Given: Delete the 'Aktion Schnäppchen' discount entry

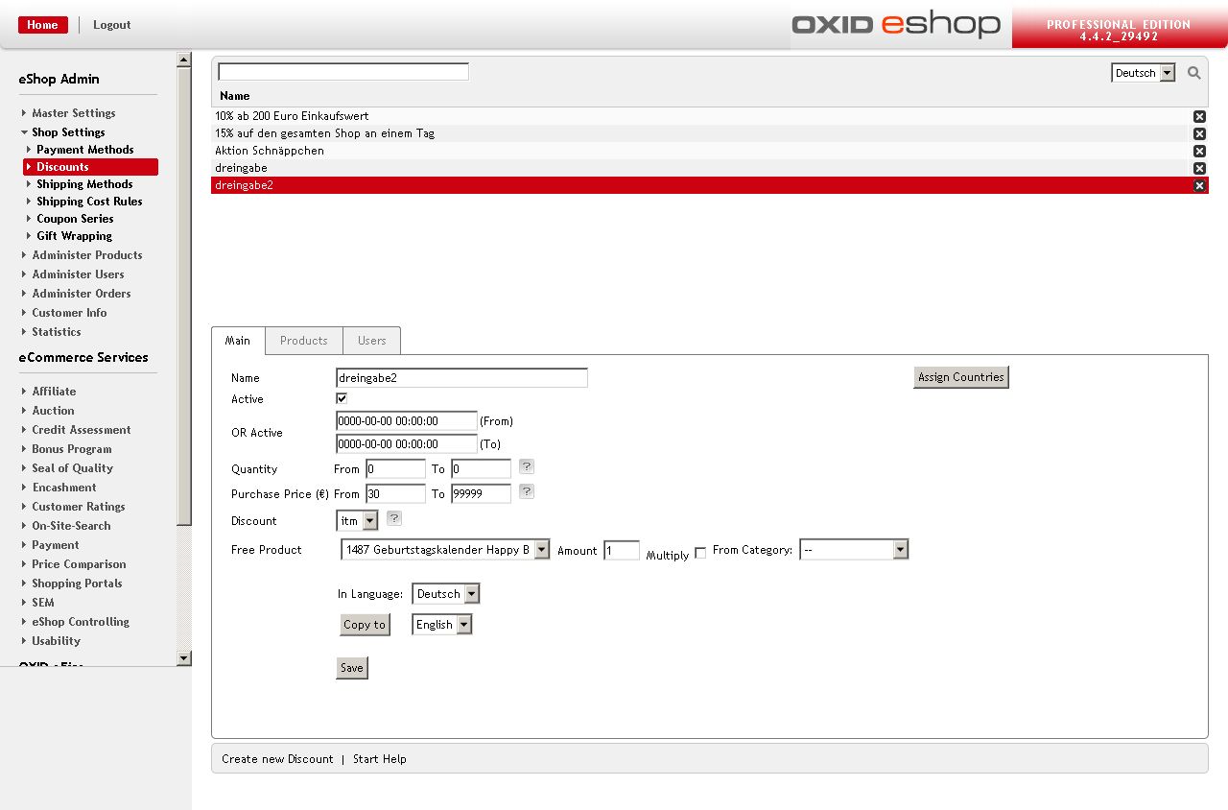Looking at the screenshot, I should click(1199, 151).
